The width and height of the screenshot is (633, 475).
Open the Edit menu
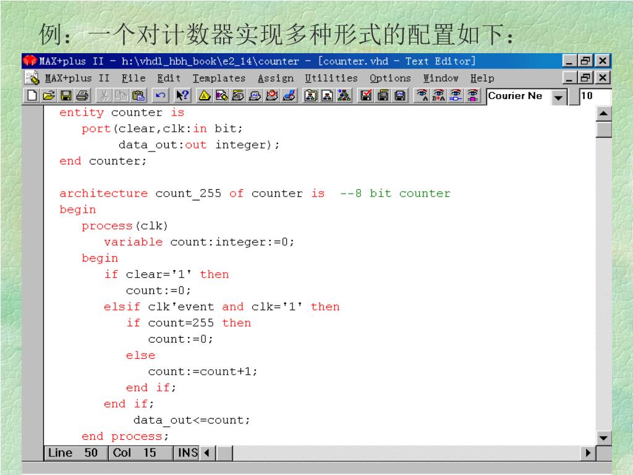[169, 79]
